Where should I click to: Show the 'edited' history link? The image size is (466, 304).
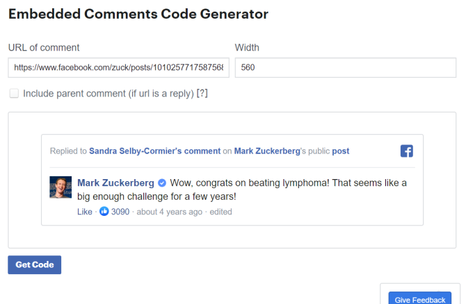coord(220,212)
